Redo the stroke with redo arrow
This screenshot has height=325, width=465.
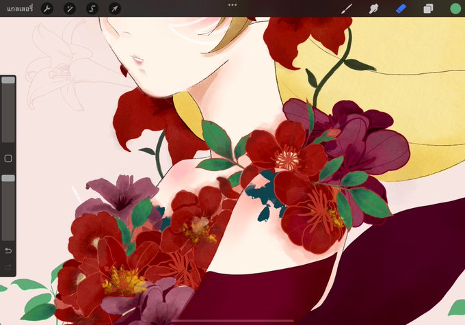coord(8,267)
